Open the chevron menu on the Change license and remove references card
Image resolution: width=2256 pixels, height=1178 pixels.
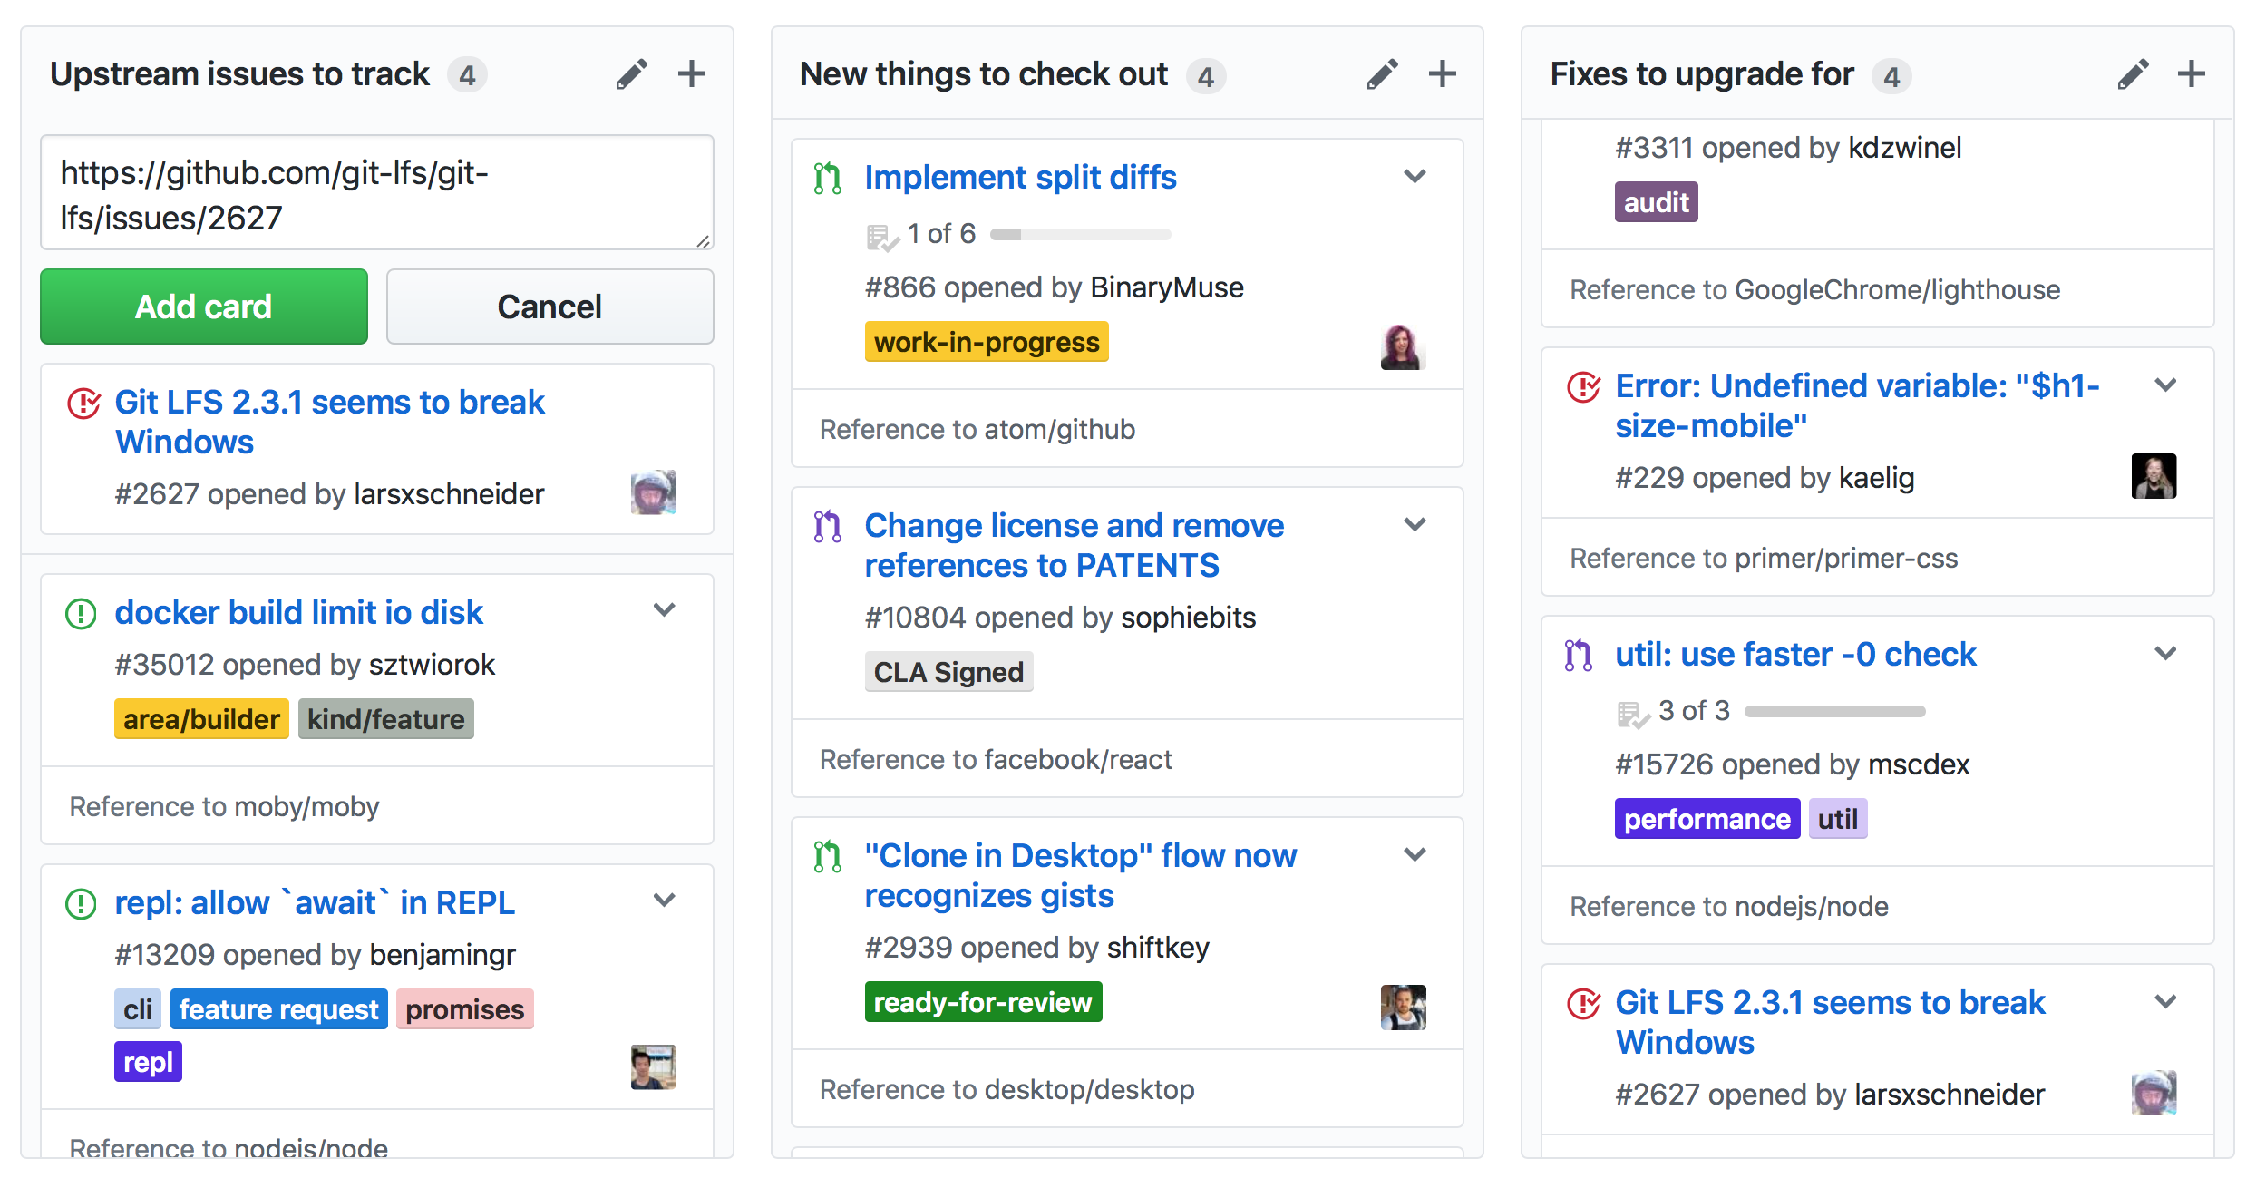click(x=1415, y=524)
